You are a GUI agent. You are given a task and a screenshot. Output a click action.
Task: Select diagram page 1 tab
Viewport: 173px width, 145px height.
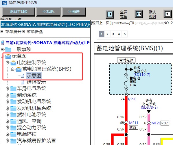tap(102, 34)
